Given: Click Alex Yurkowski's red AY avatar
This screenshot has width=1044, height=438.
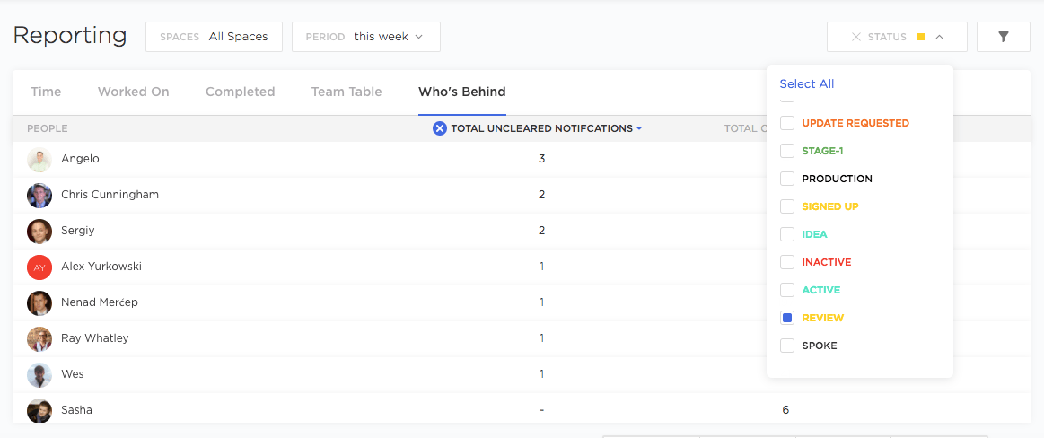Looking at the screenshot, I should 39,267.
